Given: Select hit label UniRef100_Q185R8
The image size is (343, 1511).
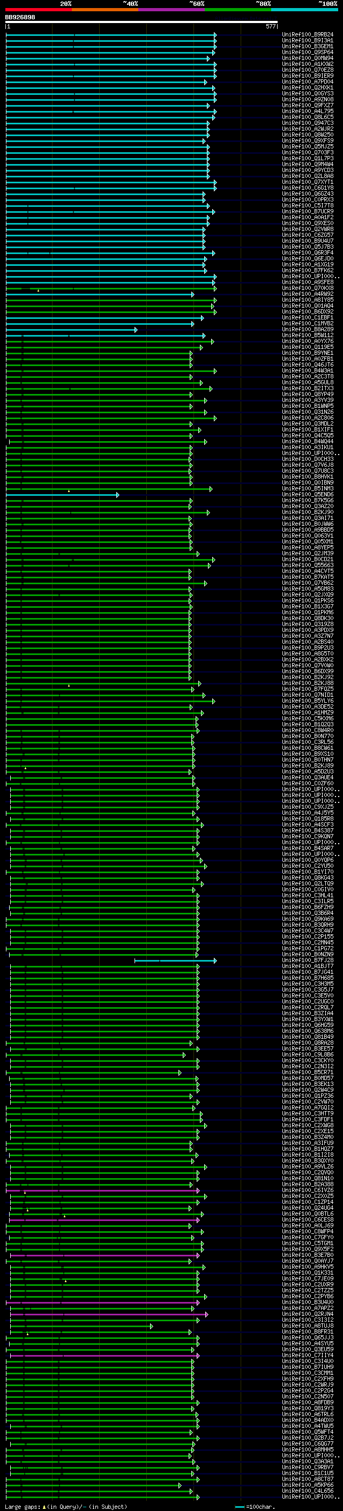Looking at the screenshot, I should [x=308, y=819].
